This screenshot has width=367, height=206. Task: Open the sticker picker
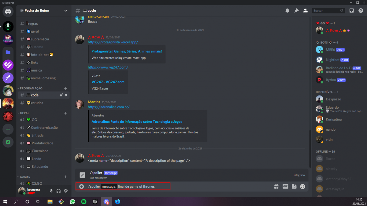[294, 186]
